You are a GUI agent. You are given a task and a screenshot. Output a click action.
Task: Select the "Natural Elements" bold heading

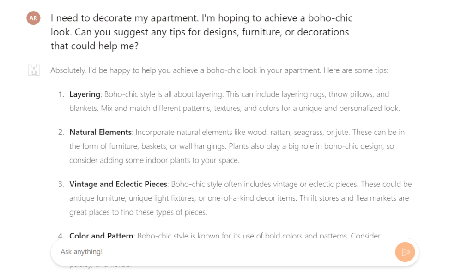(100, 132)
